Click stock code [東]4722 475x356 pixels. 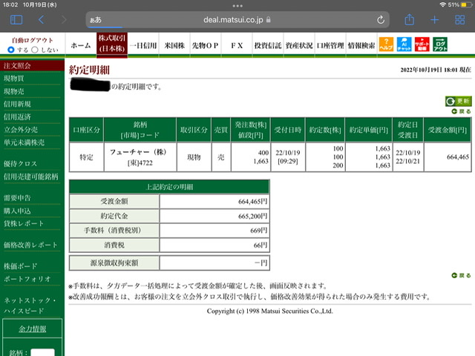tap(140, 163)
